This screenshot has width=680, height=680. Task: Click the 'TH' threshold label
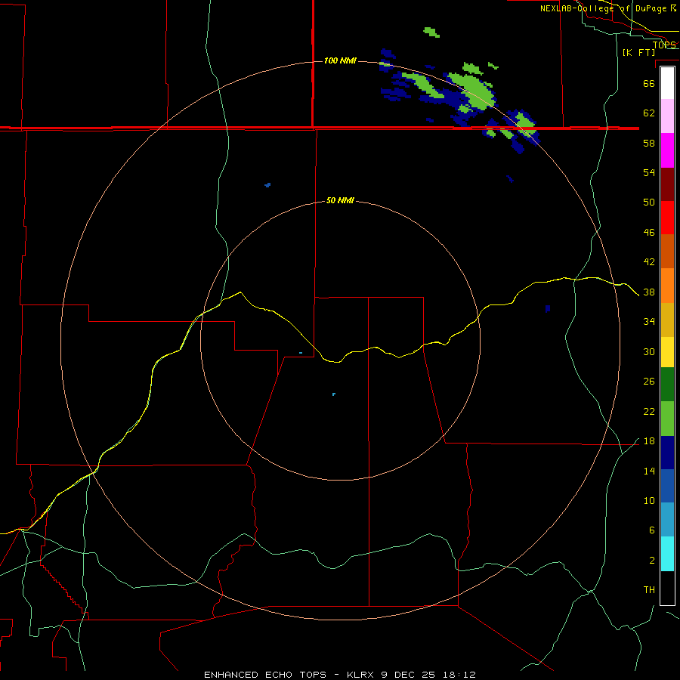tap(649, 590)
